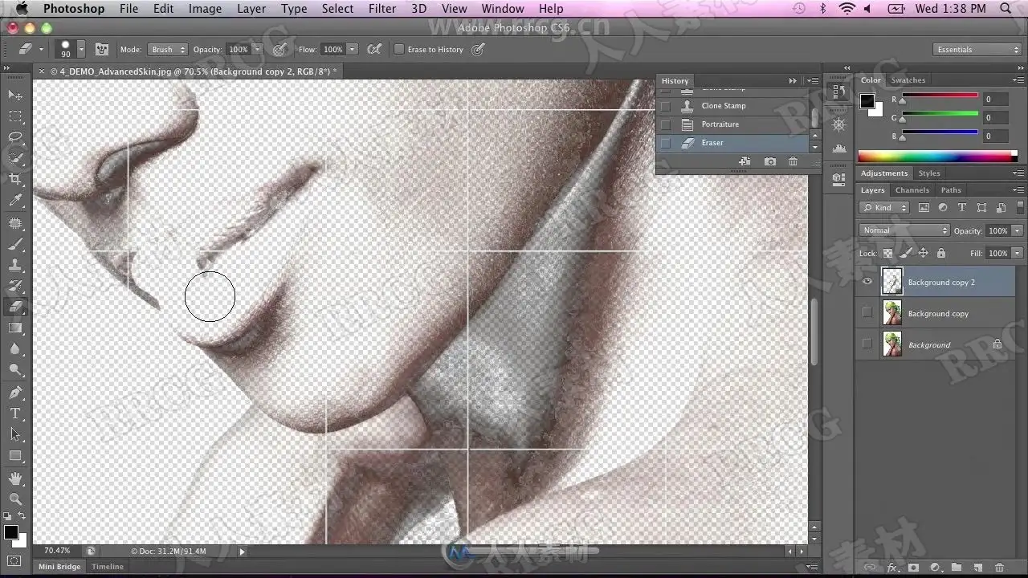Open the Layer menu
The height and width of the screenshot is (578, 1028).
tap(251, 9)
